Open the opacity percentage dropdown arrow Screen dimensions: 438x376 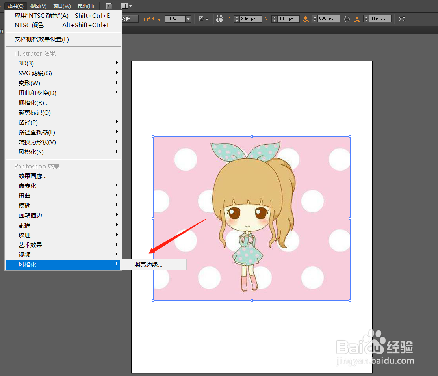point(188,19)
